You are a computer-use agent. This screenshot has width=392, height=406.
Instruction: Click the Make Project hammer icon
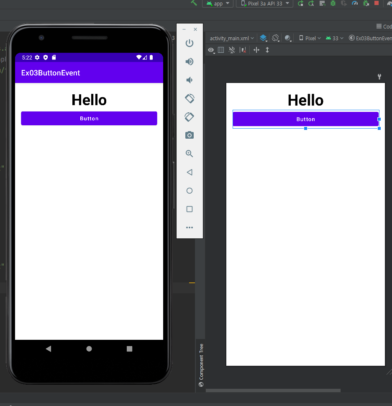tap(194, 3)
